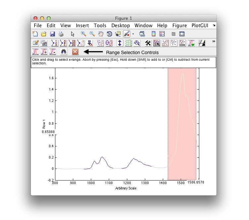Expand the menu bar overflow arrow
Image resolution: width=249 pixels, height=220 pixels.
(214, 26)
